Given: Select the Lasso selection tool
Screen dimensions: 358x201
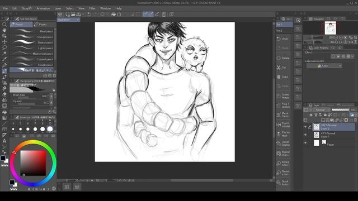Looking at the screenshot, I should 4,47.
